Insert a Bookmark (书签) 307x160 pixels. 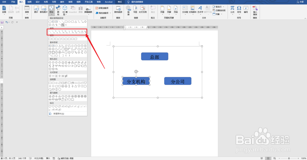point(135,9)
